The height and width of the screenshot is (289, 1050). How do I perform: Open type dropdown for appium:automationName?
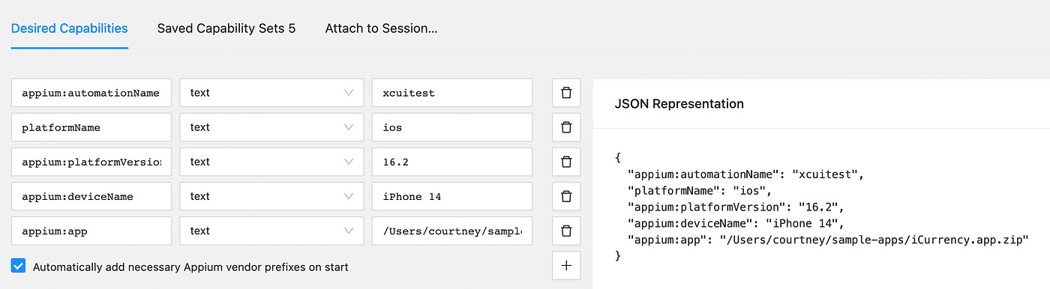click(x=272, y=93)
